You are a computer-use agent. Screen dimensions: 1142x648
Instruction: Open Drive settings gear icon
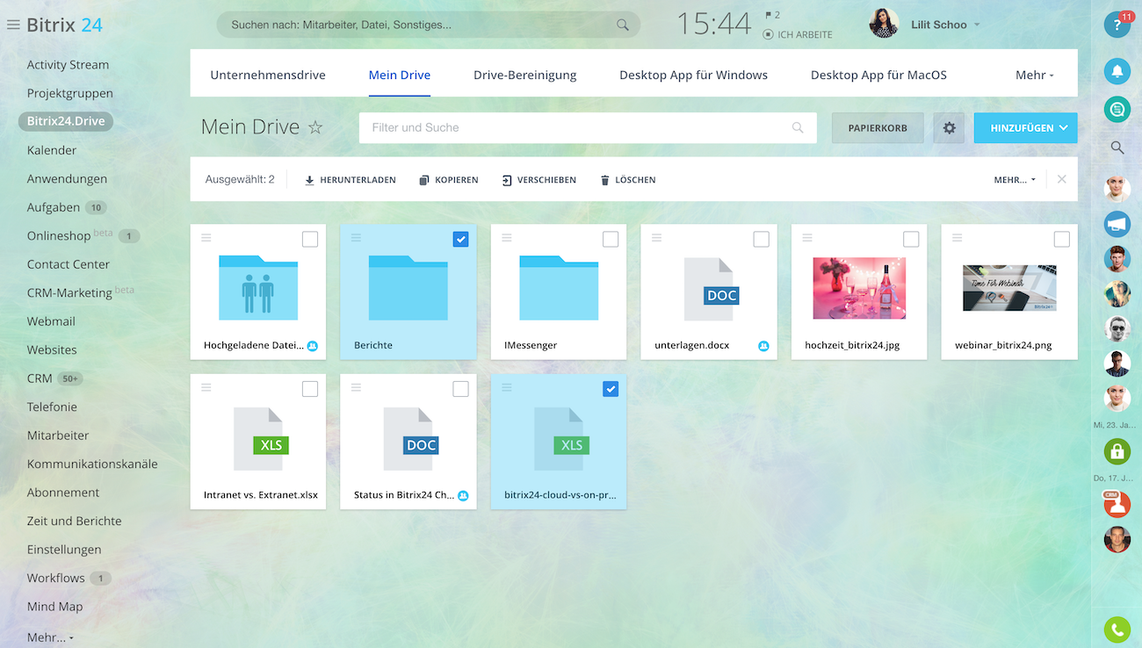[x=949, y=128]
